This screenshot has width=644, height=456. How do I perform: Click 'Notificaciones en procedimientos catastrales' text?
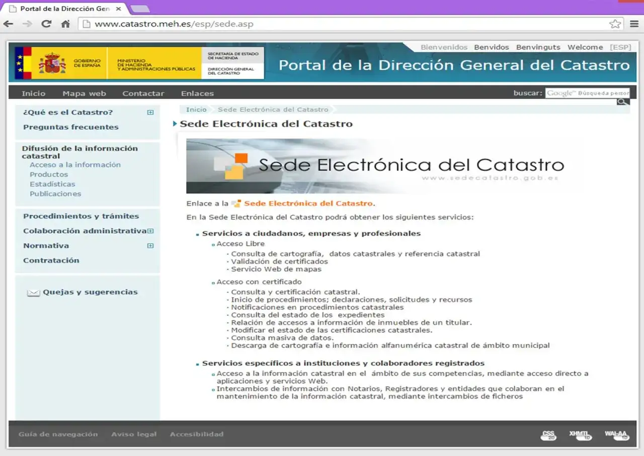point(317,307)
